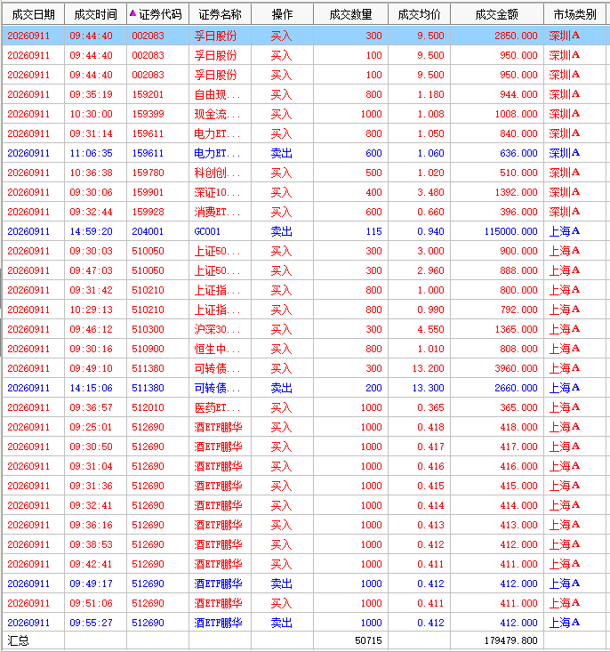
Task: Select the 可转债 卖出 row at 14:15:06
Action: [x=304, y=388]
